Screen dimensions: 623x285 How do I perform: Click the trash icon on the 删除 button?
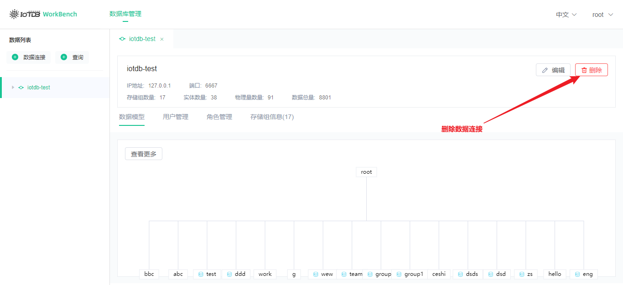pos(585,70)
